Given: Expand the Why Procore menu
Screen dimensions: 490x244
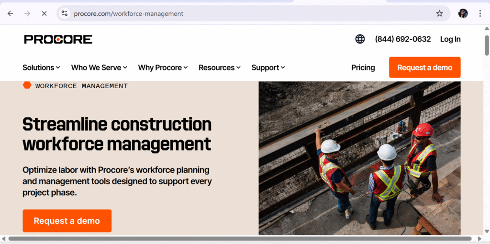Looking at the screenshot, I should [163, 68].
